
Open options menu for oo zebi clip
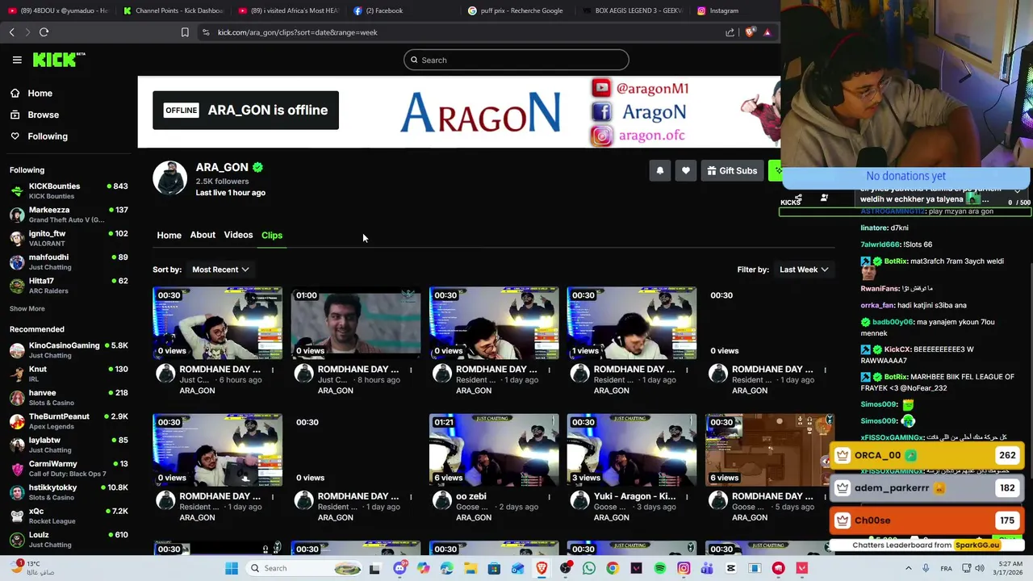[x=549, y=497]
